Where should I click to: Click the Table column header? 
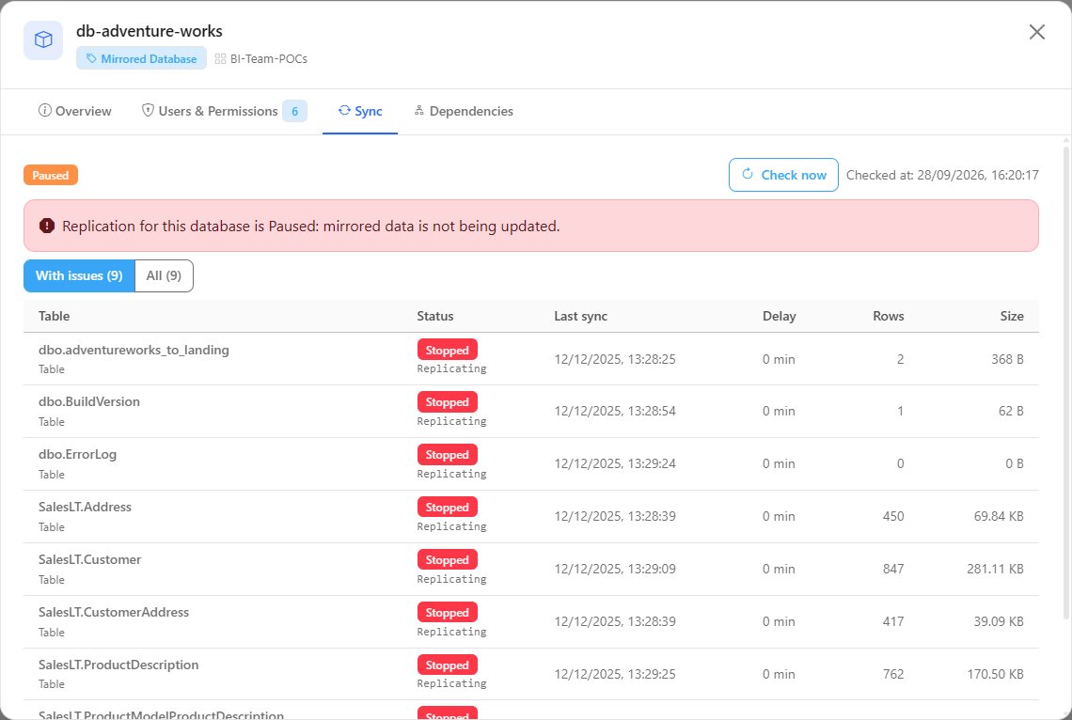pyautogui.click(x=54, y=316)
